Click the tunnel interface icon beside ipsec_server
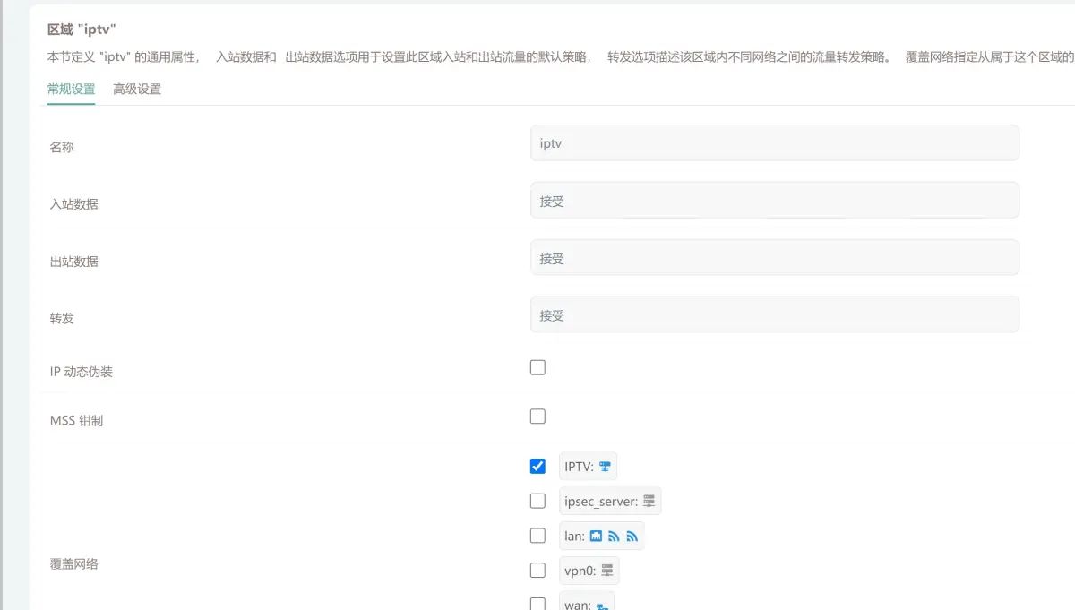1075x610 pixels. [x=649, y=501]
